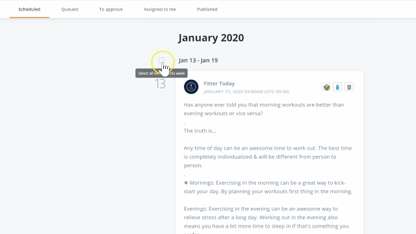Click the January 13, 2020 03:00AM timestamp
Image resolution: width=416 pixels, height=234 pixels.
point(246,92)
